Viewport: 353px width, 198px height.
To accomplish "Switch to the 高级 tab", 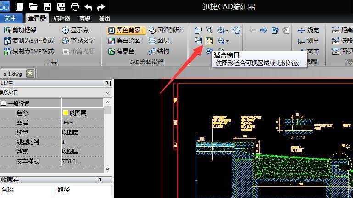I will [x=85, y=18].
